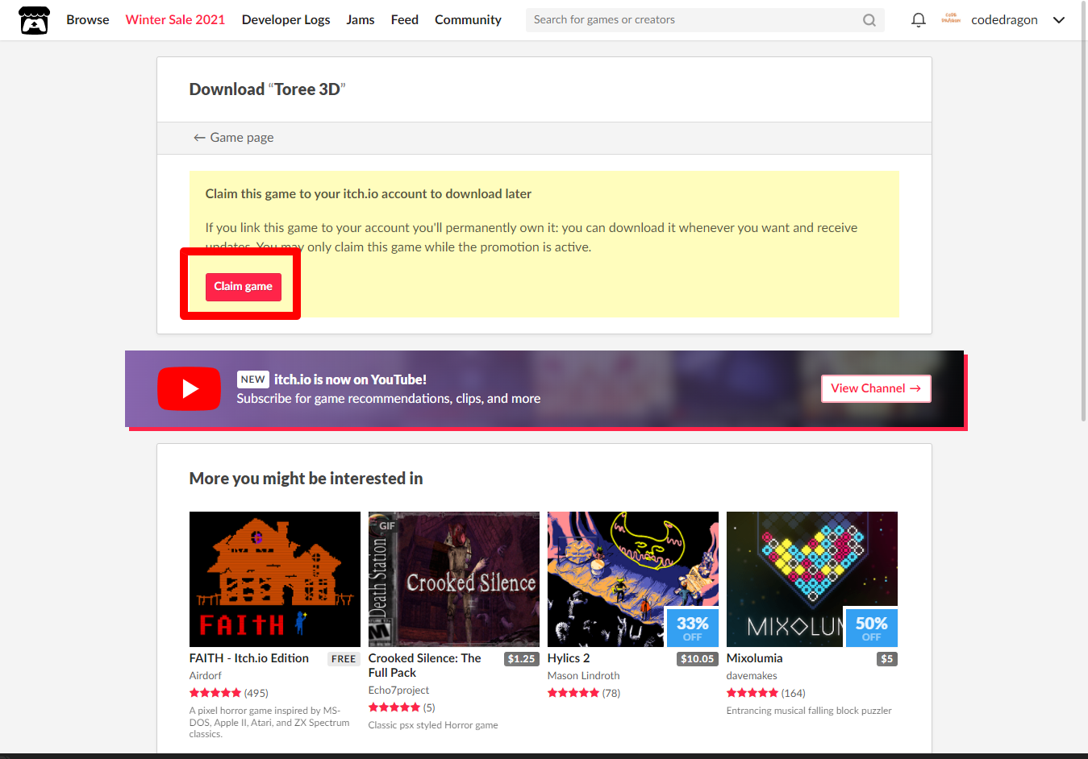Open Crooked Silence thumbnail

[x=453, y=579]
